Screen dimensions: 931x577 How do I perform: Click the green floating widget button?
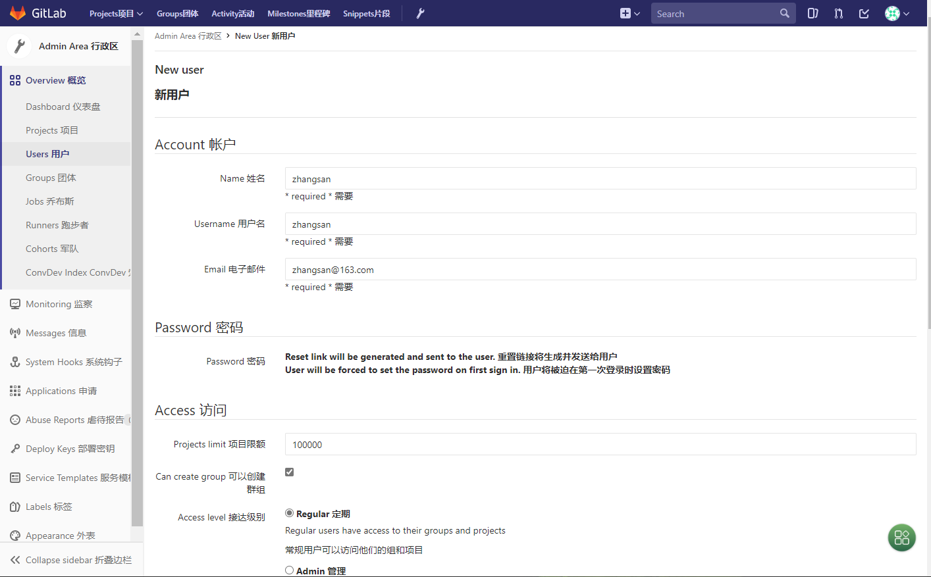[x=901, y=538]
